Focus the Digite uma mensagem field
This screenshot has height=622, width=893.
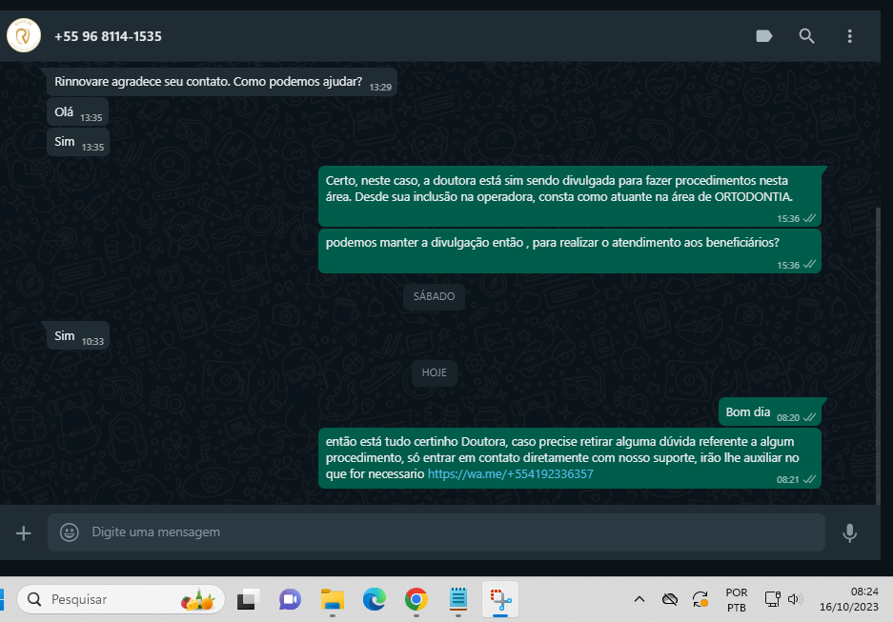point(436,532)
